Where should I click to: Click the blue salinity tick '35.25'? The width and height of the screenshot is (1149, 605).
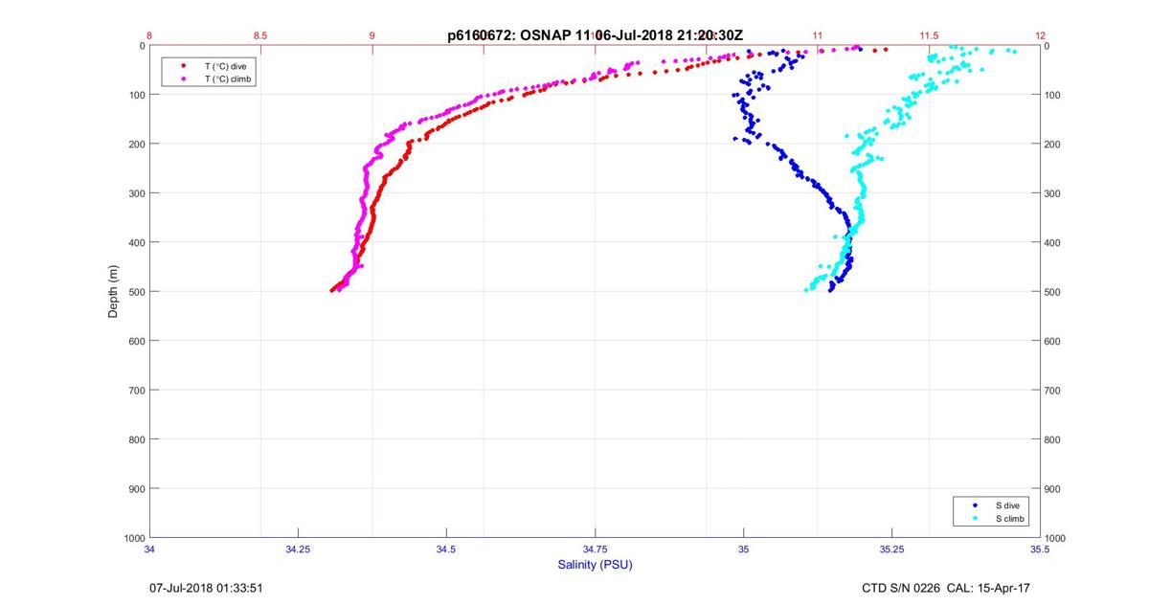(891, 549)
